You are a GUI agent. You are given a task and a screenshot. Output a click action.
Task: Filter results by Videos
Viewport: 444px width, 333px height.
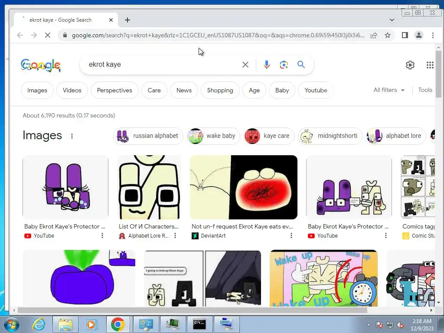pos(72,90)
